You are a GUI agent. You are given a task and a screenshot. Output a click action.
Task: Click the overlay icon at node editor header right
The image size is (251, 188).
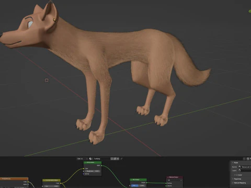(x=248, y=159)
